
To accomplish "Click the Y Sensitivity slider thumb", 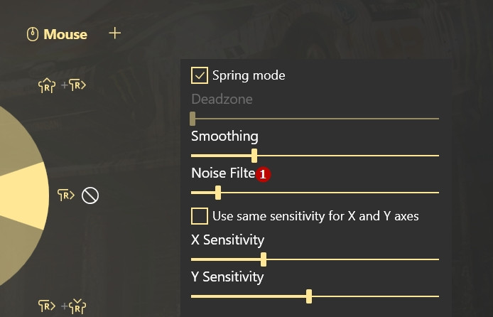I will click(x=309, y=296).
